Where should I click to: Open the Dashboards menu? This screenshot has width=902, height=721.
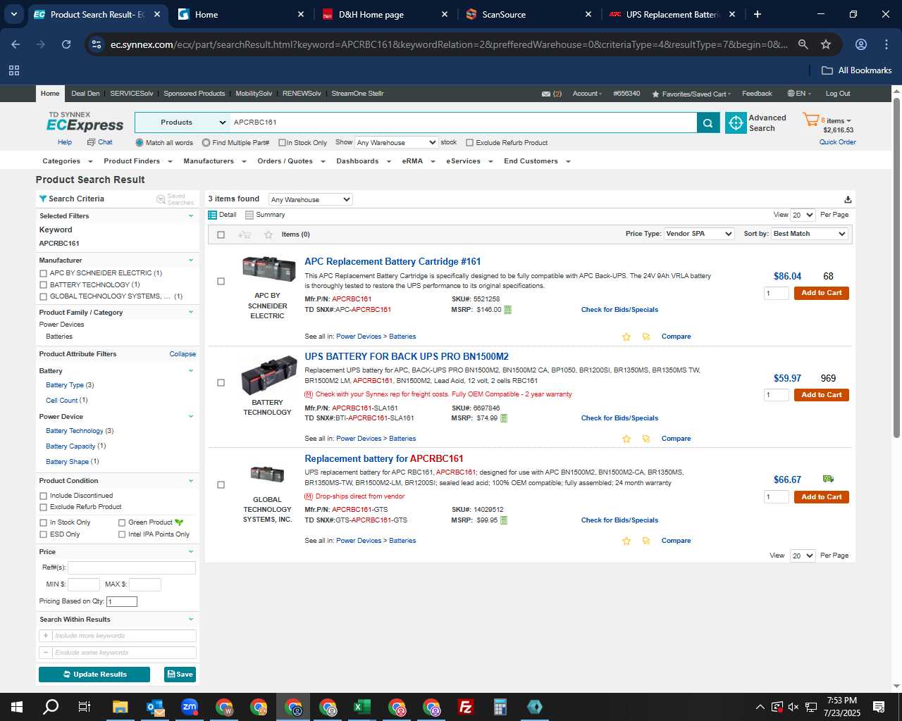click(x=364, y=161)
